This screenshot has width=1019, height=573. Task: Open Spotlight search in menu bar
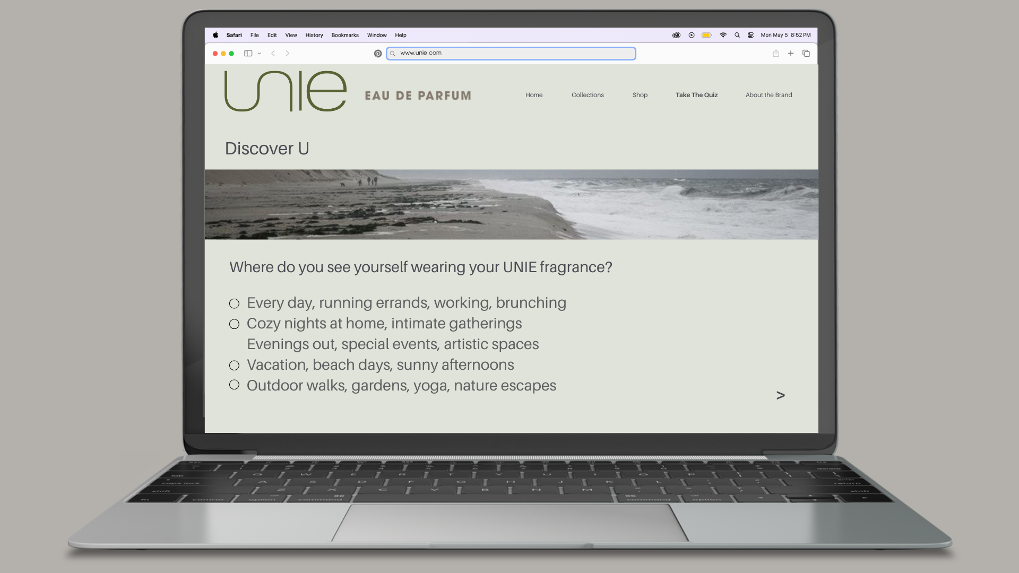pos(737,35)
